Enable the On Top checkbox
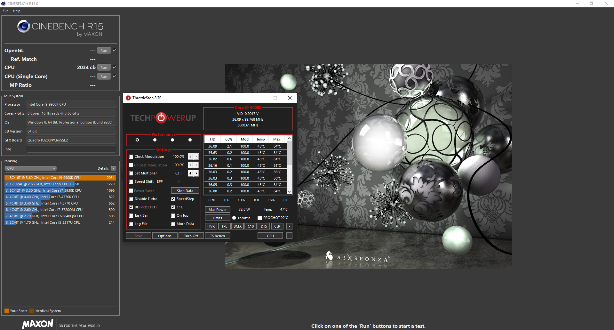Viewport: 614px width, 330px height. tap(173, 216)
